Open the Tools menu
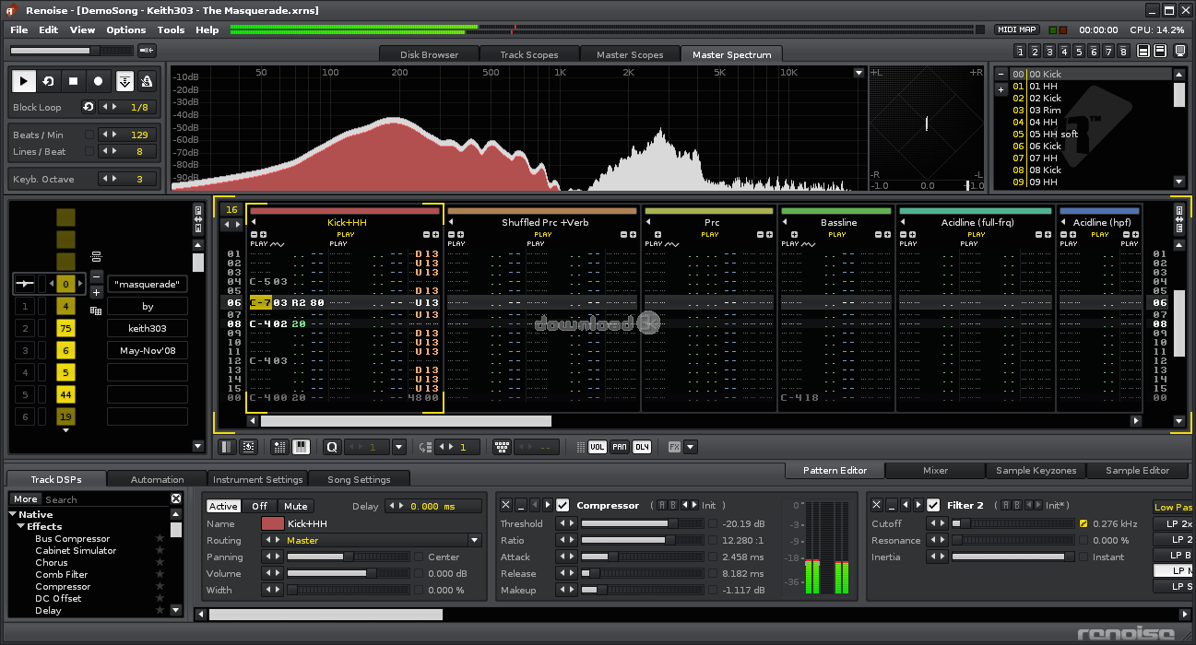The image size is (1196, 645). [171, 29]
